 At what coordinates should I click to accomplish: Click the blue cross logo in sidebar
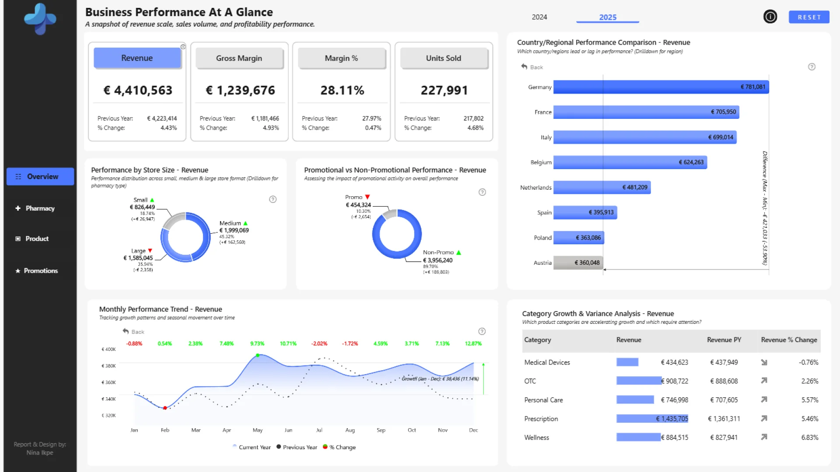click(x=40, y=18)
